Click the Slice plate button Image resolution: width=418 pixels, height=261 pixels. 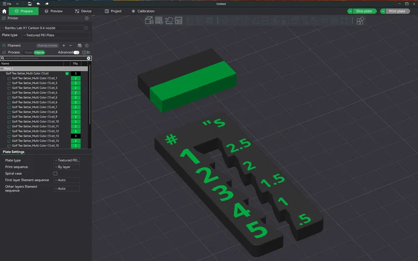point(364,11)
